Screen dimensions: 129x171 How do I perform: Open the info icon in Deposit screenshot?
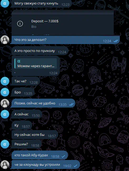coord(20,24)
